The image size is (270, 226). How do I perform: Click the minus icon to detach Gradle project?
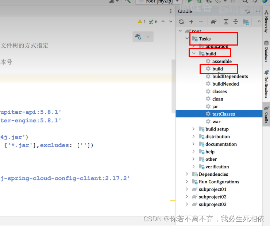(x=201, y=22)
